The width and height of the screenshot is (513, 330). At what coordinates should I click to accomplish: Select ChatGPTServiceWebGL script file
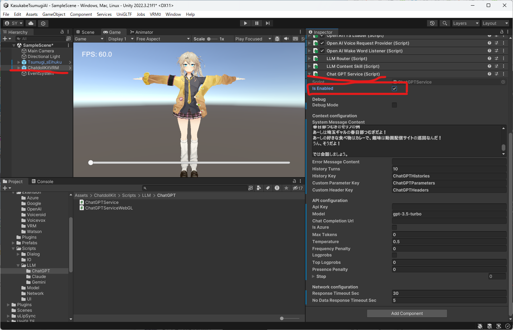(106, 208)
